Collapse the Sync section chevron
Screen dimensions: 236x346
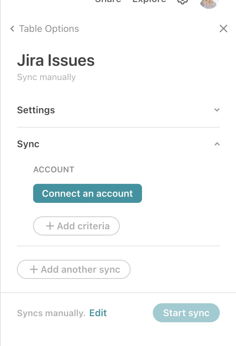point(217,144)
